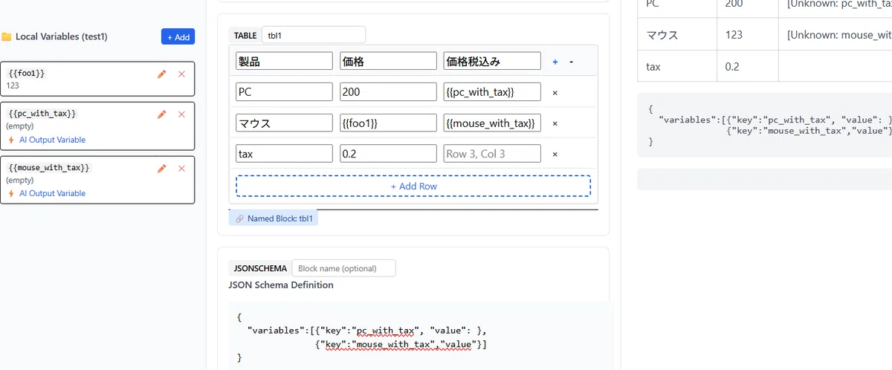Viewport: 892px width, 370px height.
Task: Click link icon in Named Block tag
Action: click(239, 218)
